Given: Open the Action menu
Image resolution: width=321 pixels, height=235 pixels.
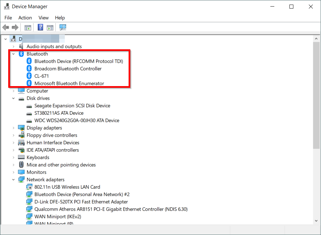Looking at the screenshot, I should point(25,18).
